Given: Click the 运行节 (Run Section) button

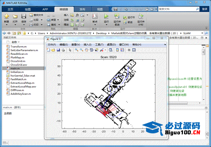Looking at the screenshot, I should coord(129,17).
